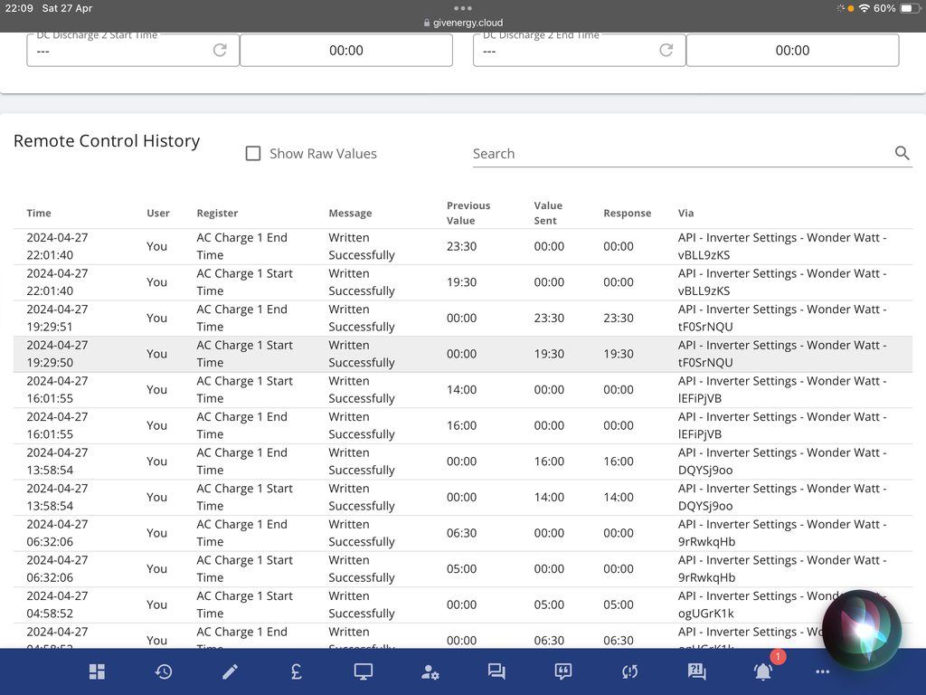Image resolution: width=926 pixels, height=695 pixels.
Task: Open the notifications bell icon
Action: coord(764,671)
